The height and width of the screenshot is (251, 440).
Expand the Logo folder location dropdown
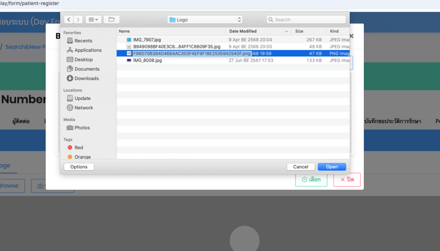[x=205, y=20]
